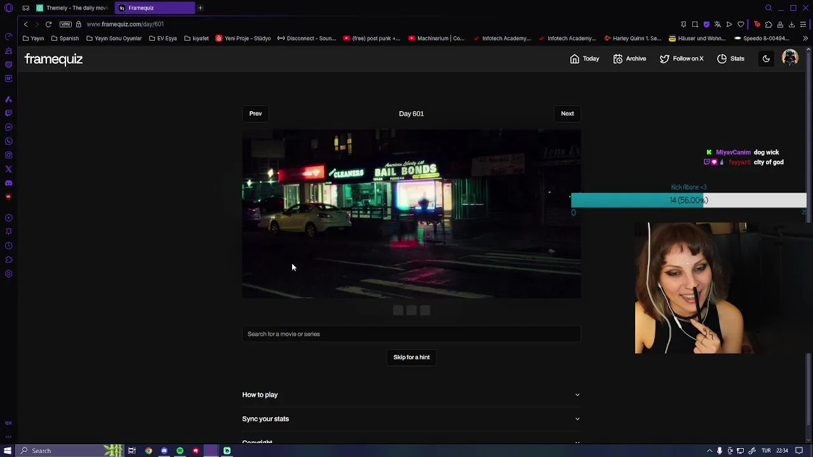Open the browser account icon

coord(780,24)
